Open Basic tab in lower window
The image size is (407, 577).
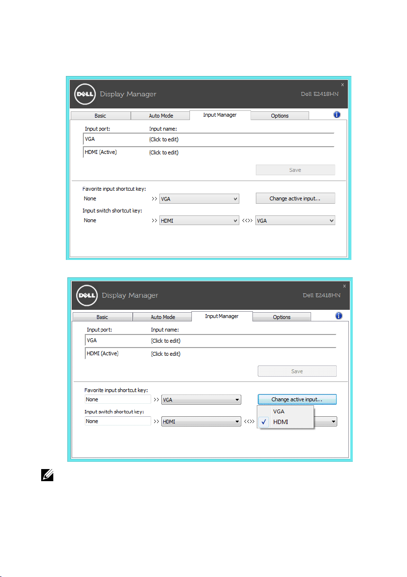pos(102,317)
